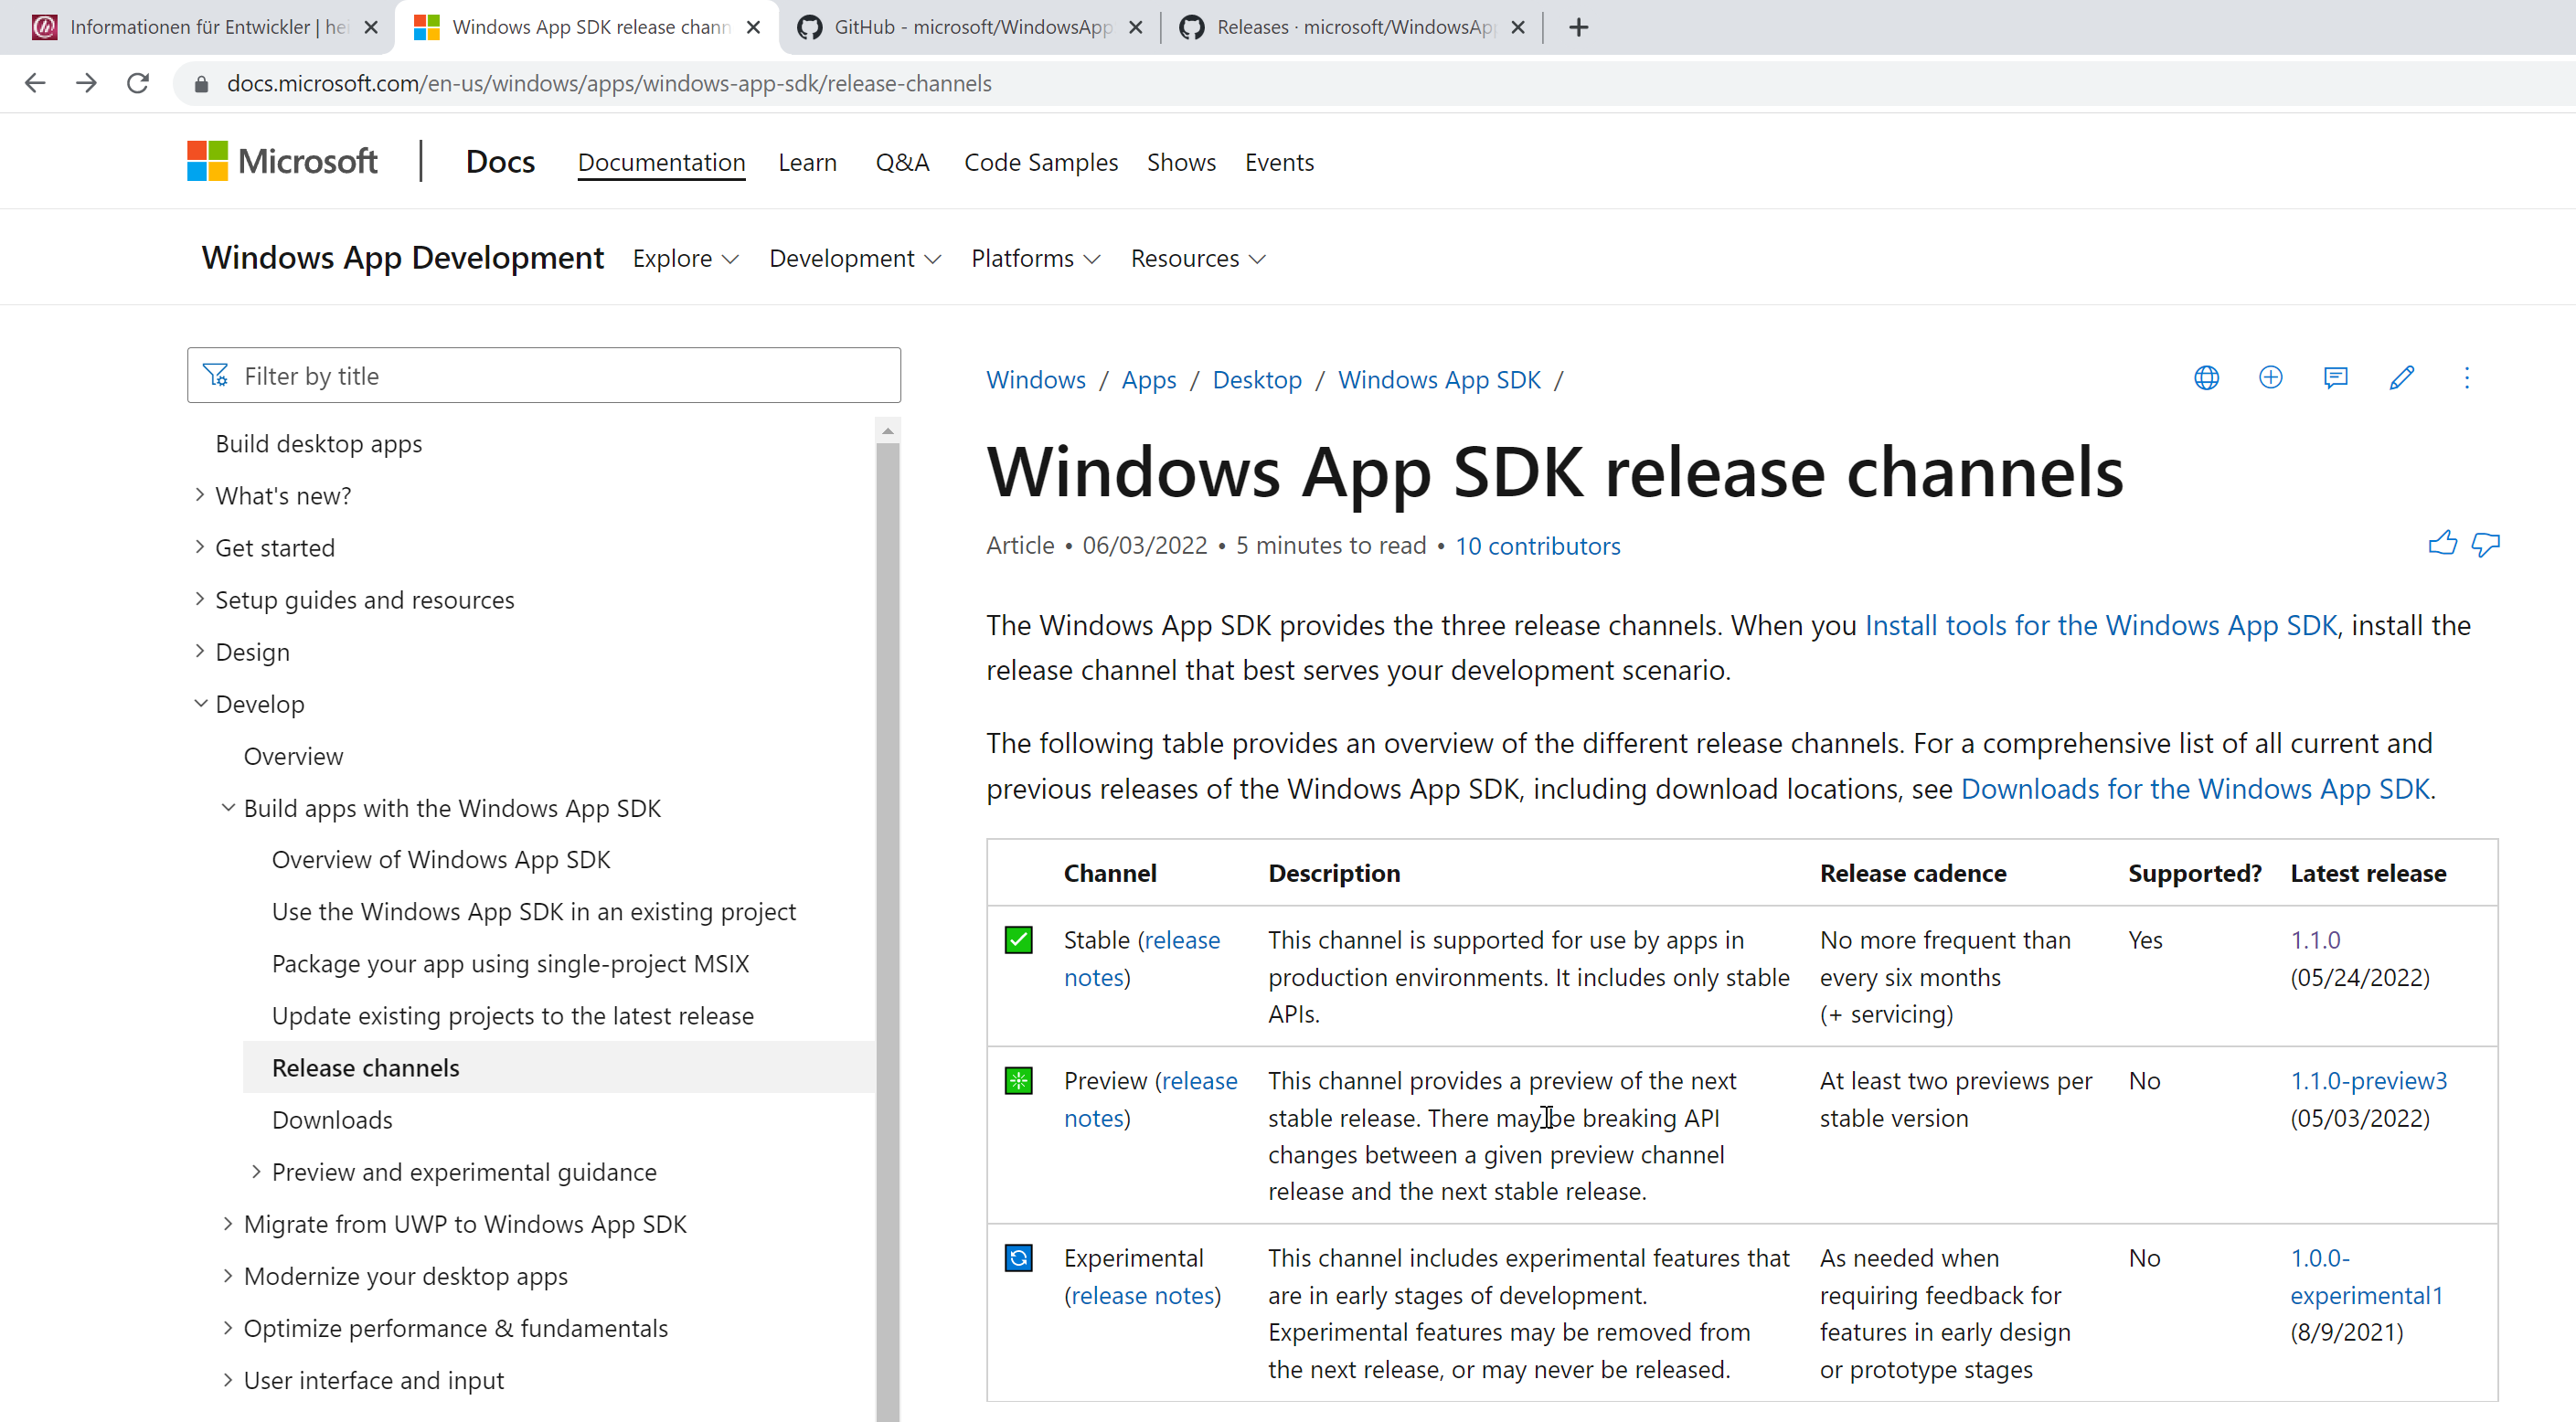Click the add to collection plus icon
2576x1422 pixels.
click(x=2270, y=378)
